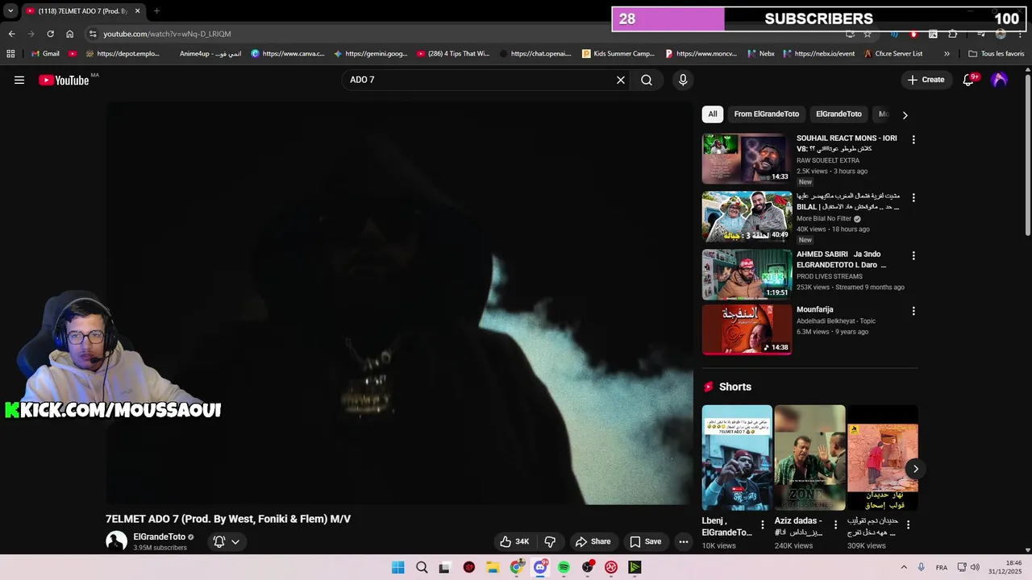Open the Tous les favoris bookmarks folder
This screenshot has width=1032, height=580.
tap(996, 54)
